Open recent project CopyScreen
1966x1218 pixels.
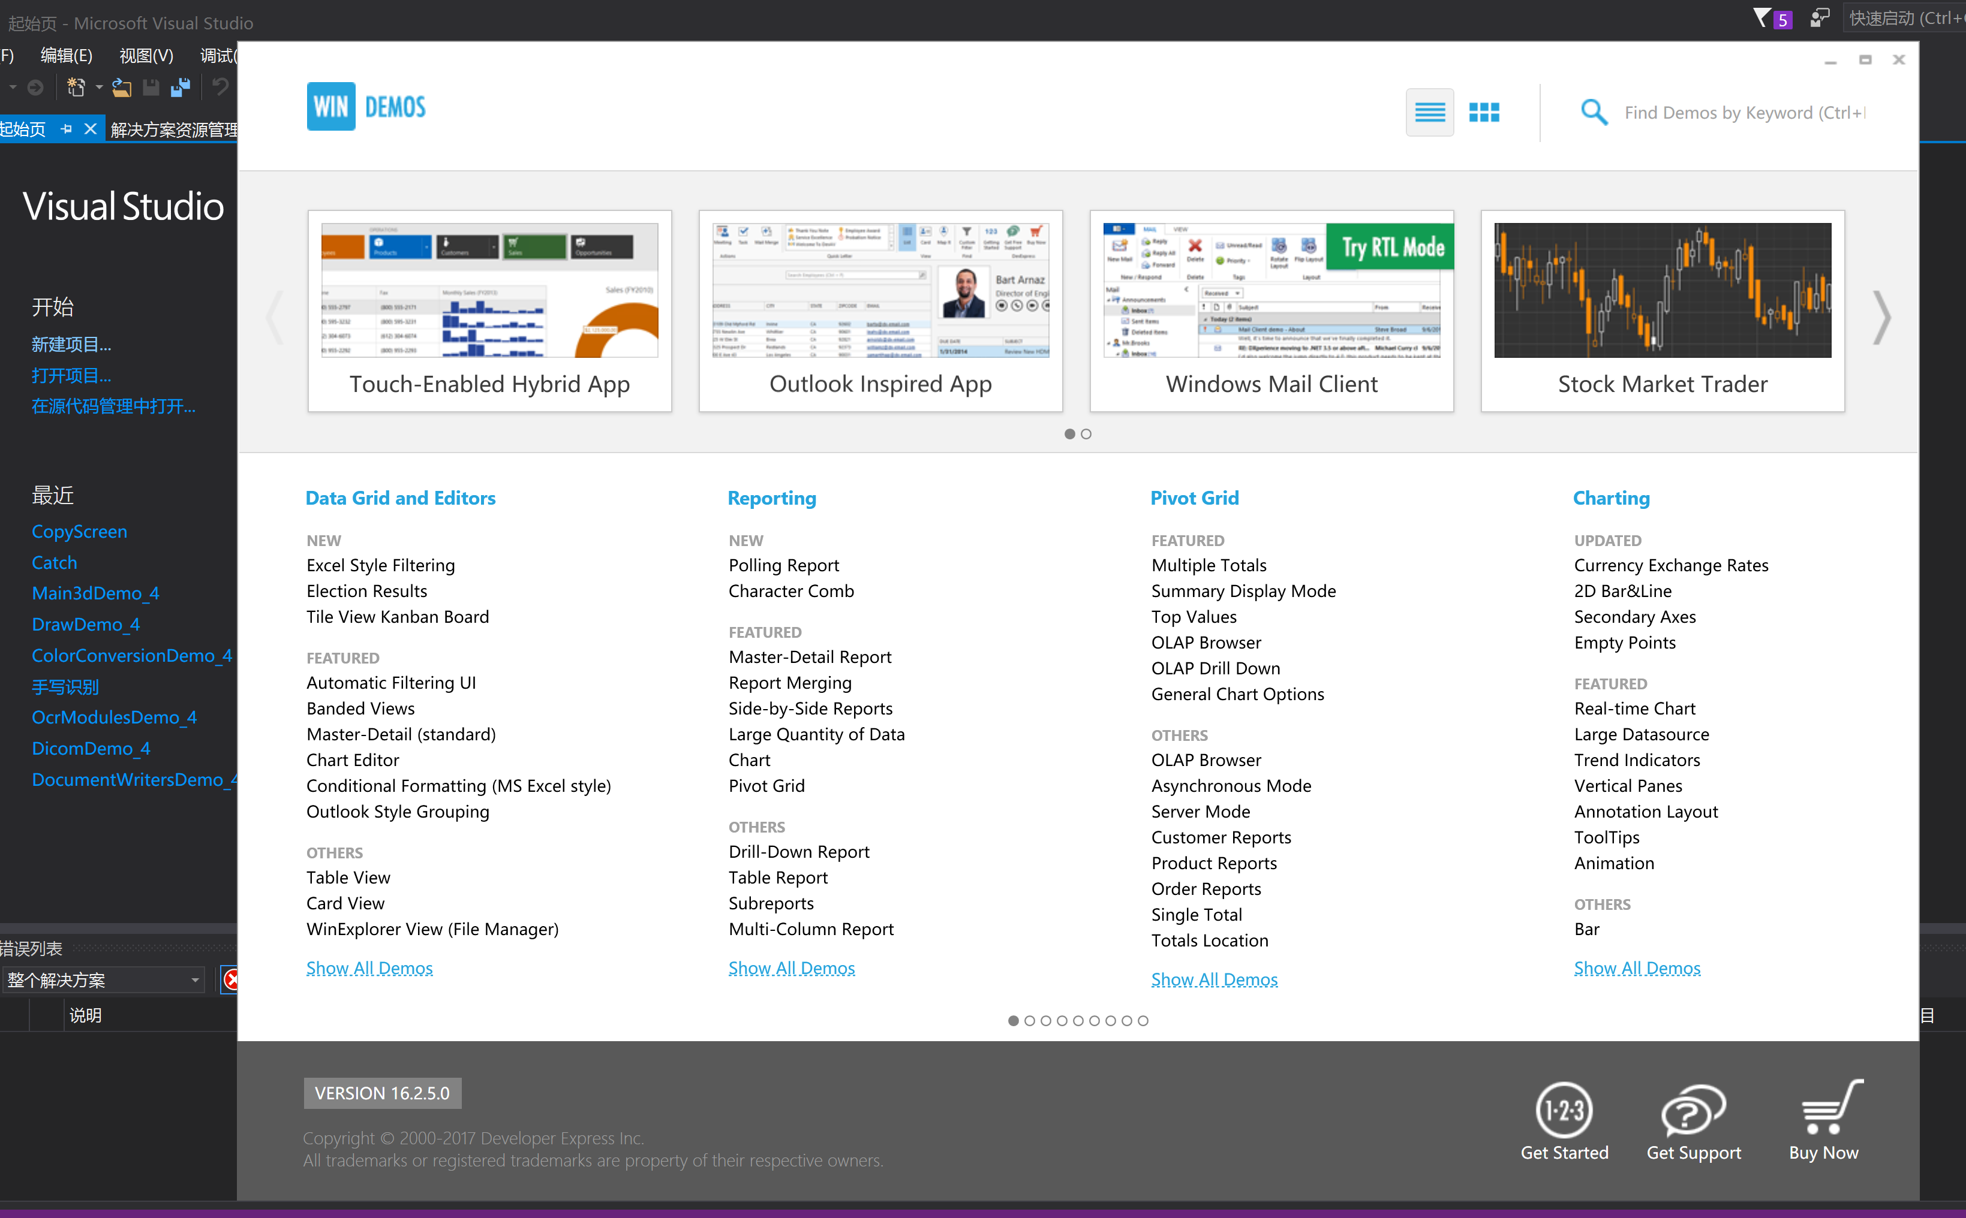coord(79,532)
